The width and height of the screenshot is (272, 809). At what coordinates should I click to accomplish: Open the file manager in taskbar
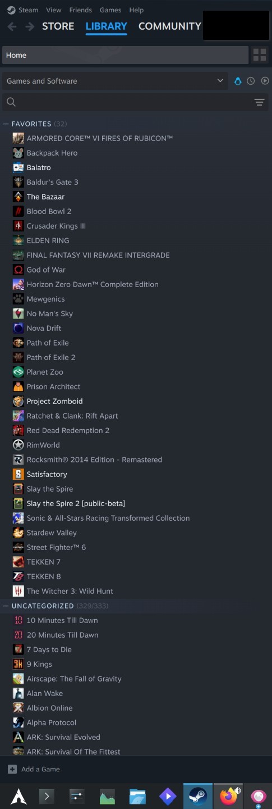pyautogui.click(x=137, y=796)
